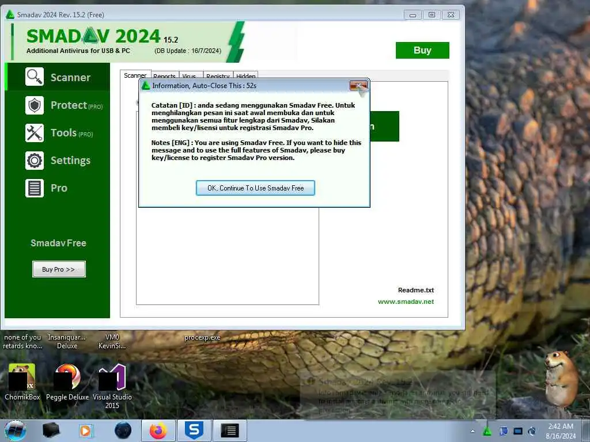Select the Insaniquar... Deluxe desktop item
This screenshot has width=590, height=442.
coord(67,341)
